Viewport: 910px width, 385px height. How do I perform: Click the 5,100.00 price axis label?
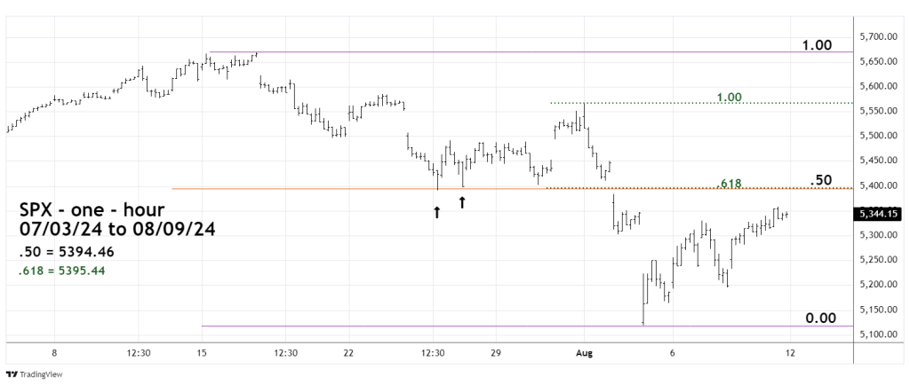[x=878, y=334]
